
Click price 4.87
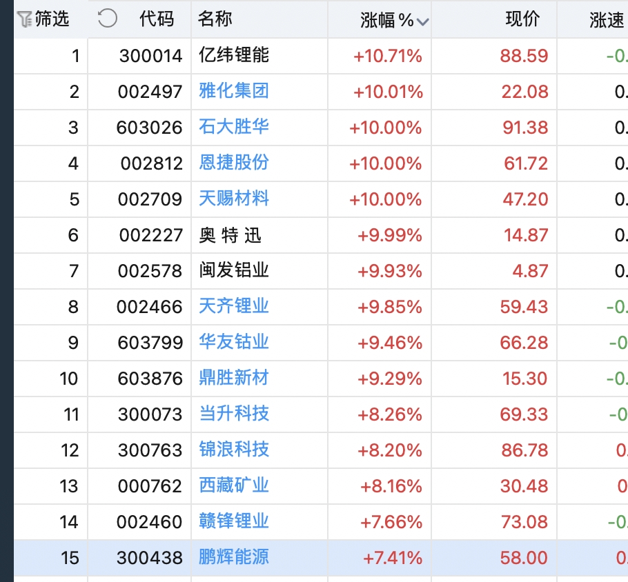(530, 272)
